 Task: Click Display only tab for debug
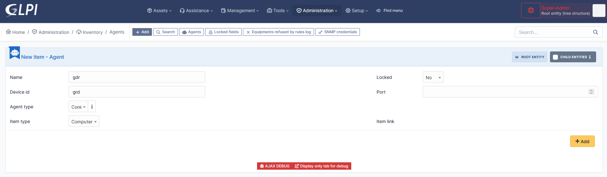pos(321,166)
